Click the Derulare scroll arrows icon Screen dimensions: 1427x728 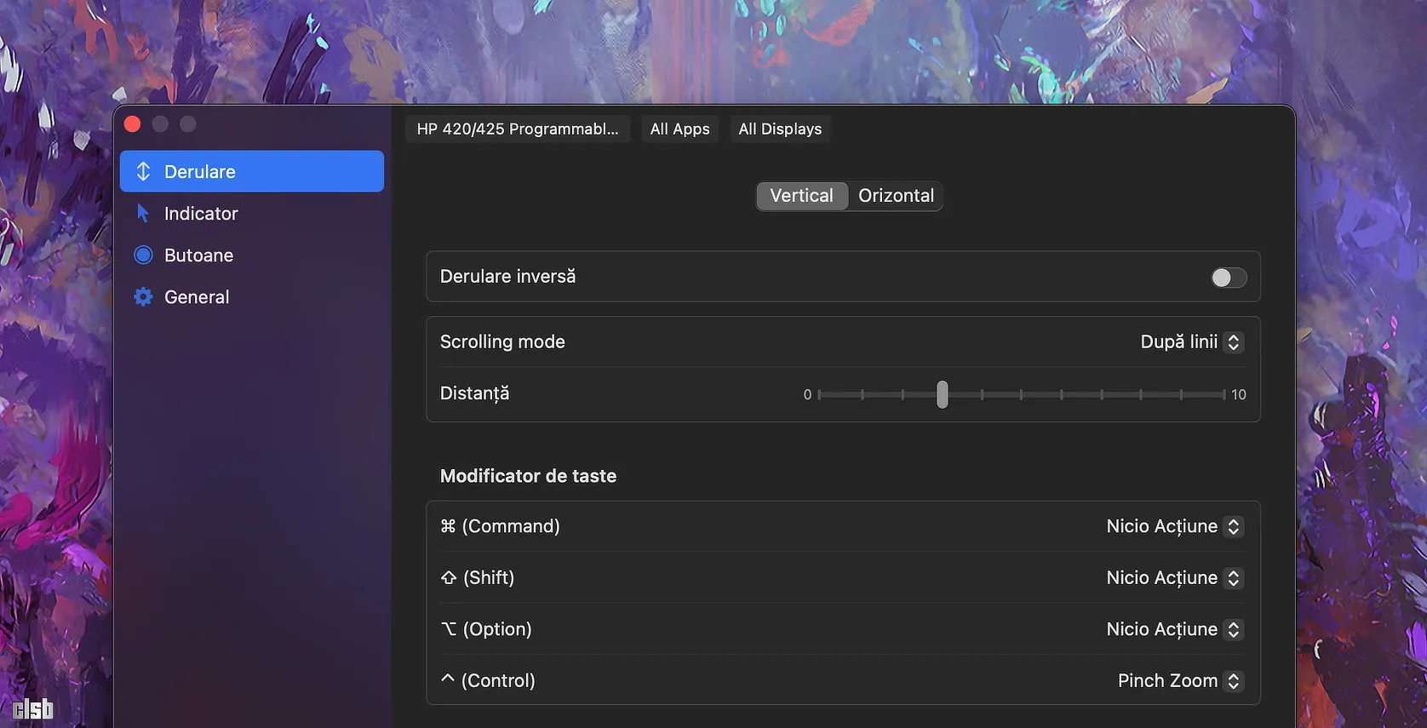tap(143, 171)
